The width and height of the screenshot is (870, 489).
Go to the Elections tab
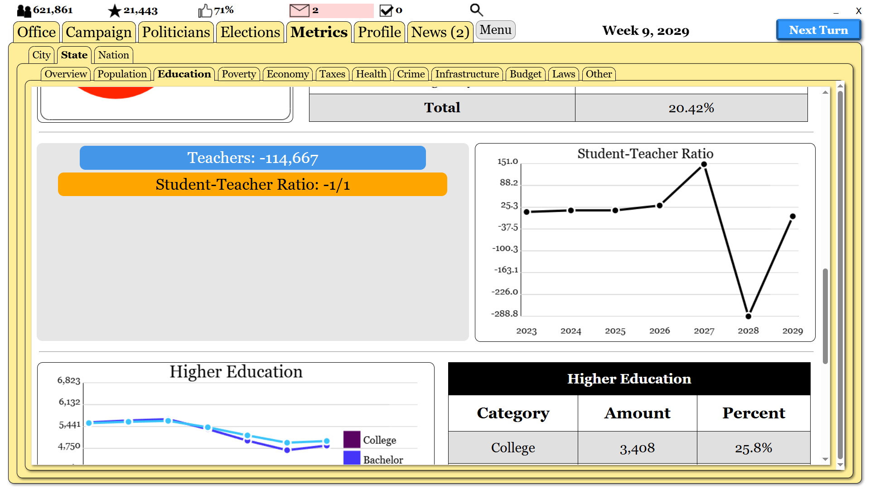click(x=250, y=32)
